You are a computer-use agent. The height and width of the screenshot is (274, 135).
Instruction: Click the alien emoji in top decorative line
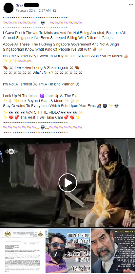pos(43,23)
